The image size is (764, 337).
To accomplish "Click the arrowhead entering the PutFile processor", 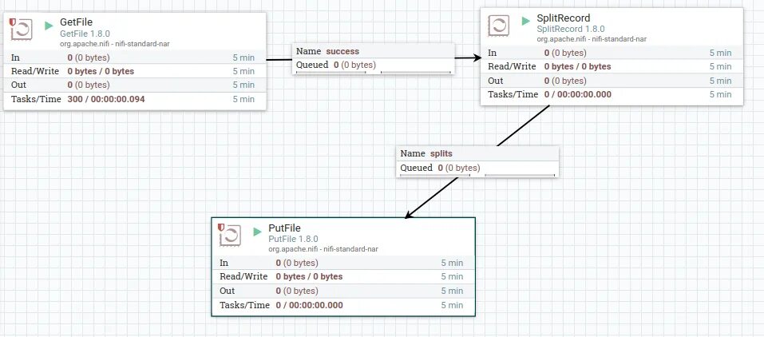I will tap(410, 213).
